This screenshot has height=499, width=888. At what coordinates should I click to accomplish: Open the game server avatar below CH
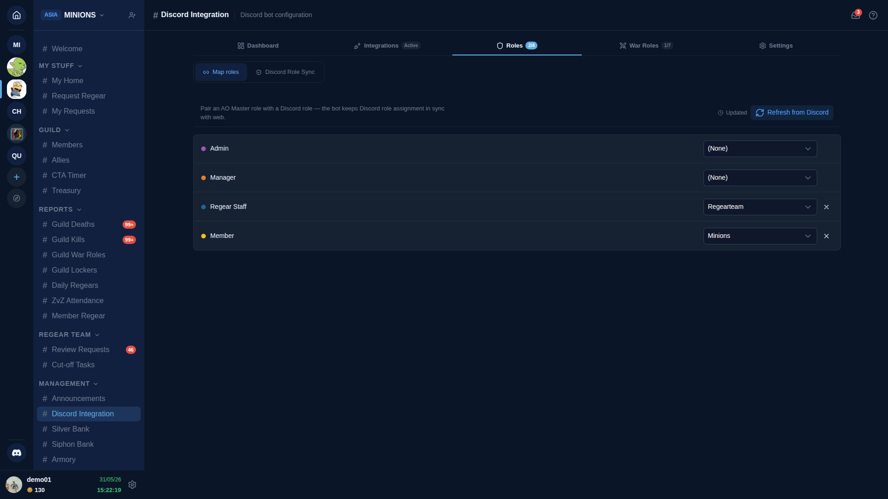(x=17, y=134)
